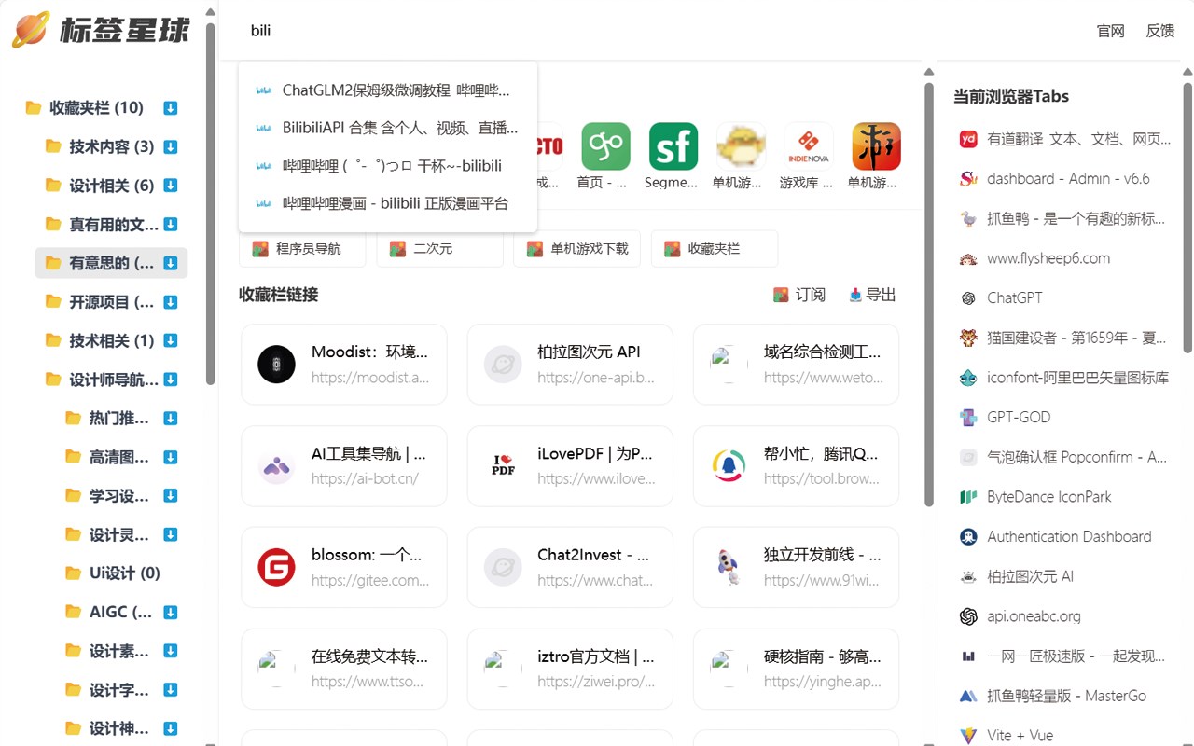Open the 官网 link

[1110, 31]
